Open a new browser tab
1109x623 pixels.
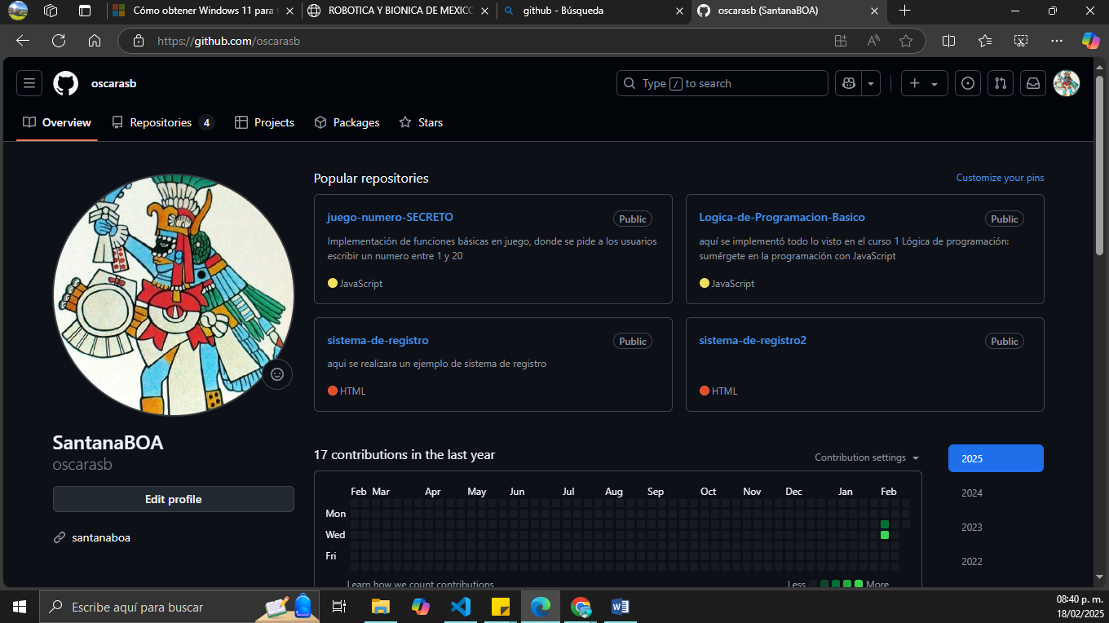coord(904,11)
